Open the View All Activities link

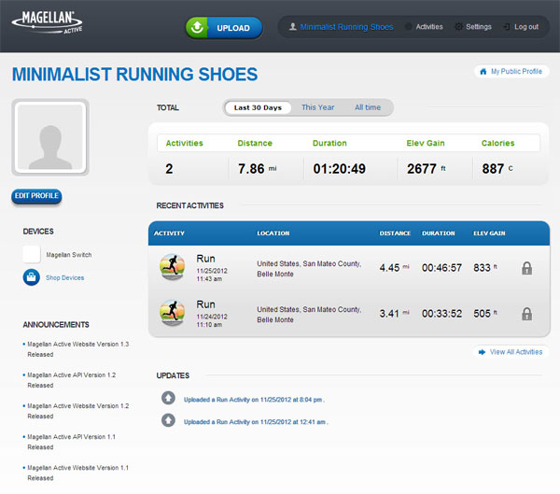click(516, 352)
